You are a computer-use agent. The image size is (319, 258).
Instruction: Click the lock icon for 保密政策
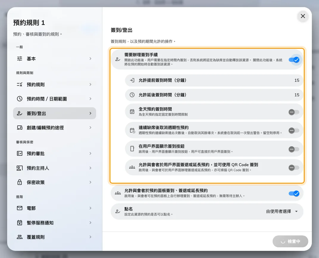[20, 182]
